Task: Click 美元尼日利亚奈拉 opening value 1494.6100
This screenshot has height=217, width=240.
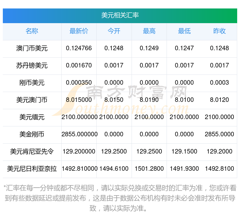Action: click(114, 168)
